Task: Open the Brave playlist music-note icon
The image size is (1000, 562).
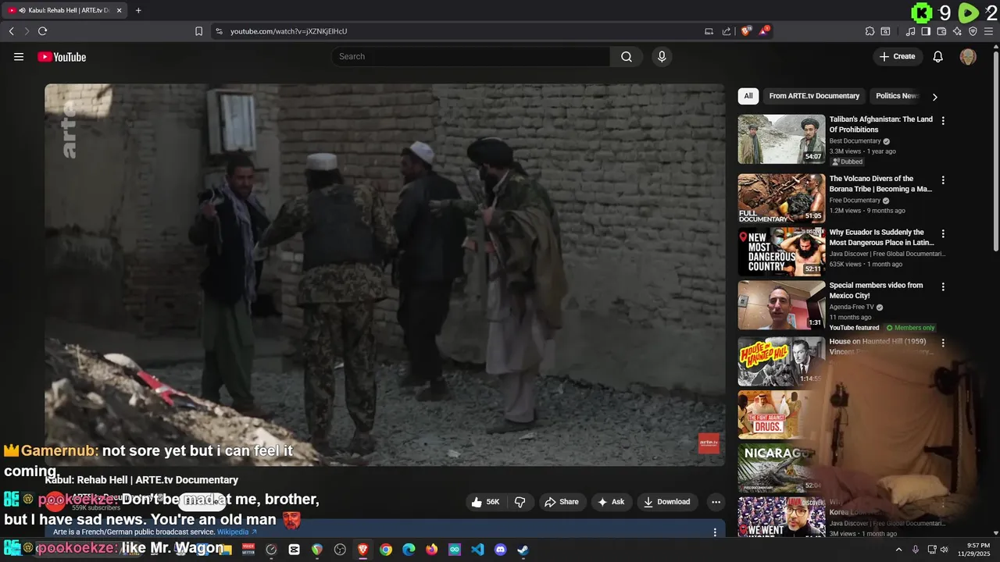Action: (x=910, y=31)
